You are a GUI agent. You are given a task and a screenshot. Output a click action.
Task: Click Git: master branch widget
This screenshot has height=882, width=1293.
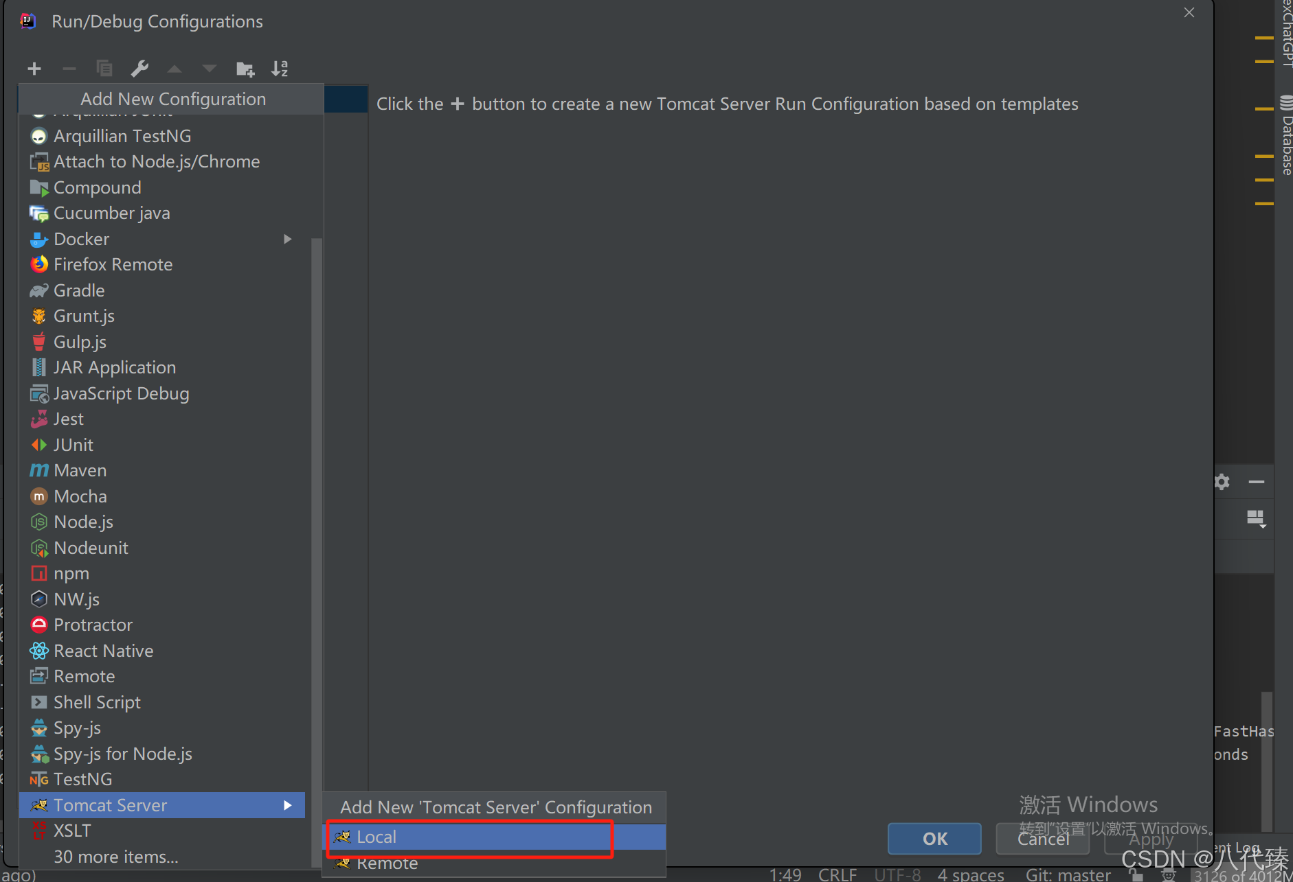(1068, 874)
